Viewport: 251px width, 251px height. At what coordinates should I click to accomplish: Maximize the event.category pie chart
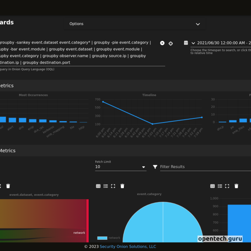113,186
